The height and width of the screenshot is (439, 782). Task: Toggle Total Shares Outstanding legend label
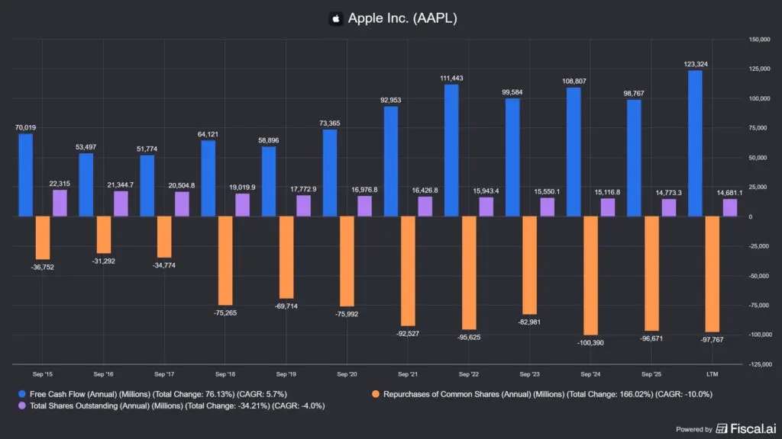pos(177,406)
